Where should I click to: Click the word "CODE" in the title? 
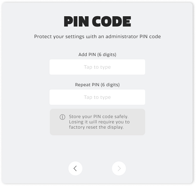[x=111, y=21]
